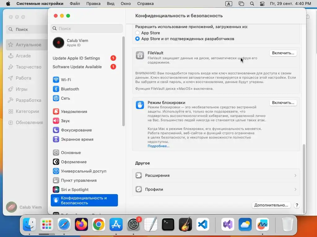Open the Окно menu
This screenshot has width=317, height=237.
click(x=126, y=4)
